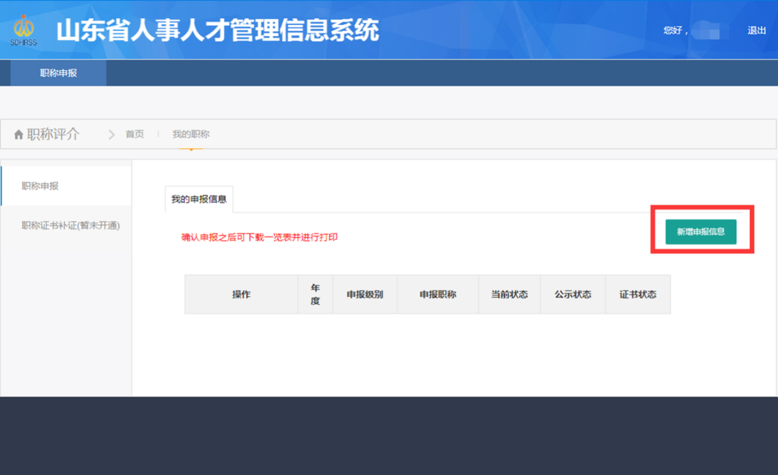
Task: Click the 新增申报信息 button
Action: tap(700, 232)
